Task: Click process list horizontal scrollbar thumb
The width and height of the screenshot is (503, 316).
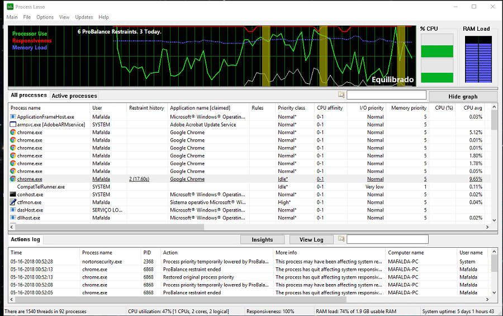Action: (x=110, y=227)
